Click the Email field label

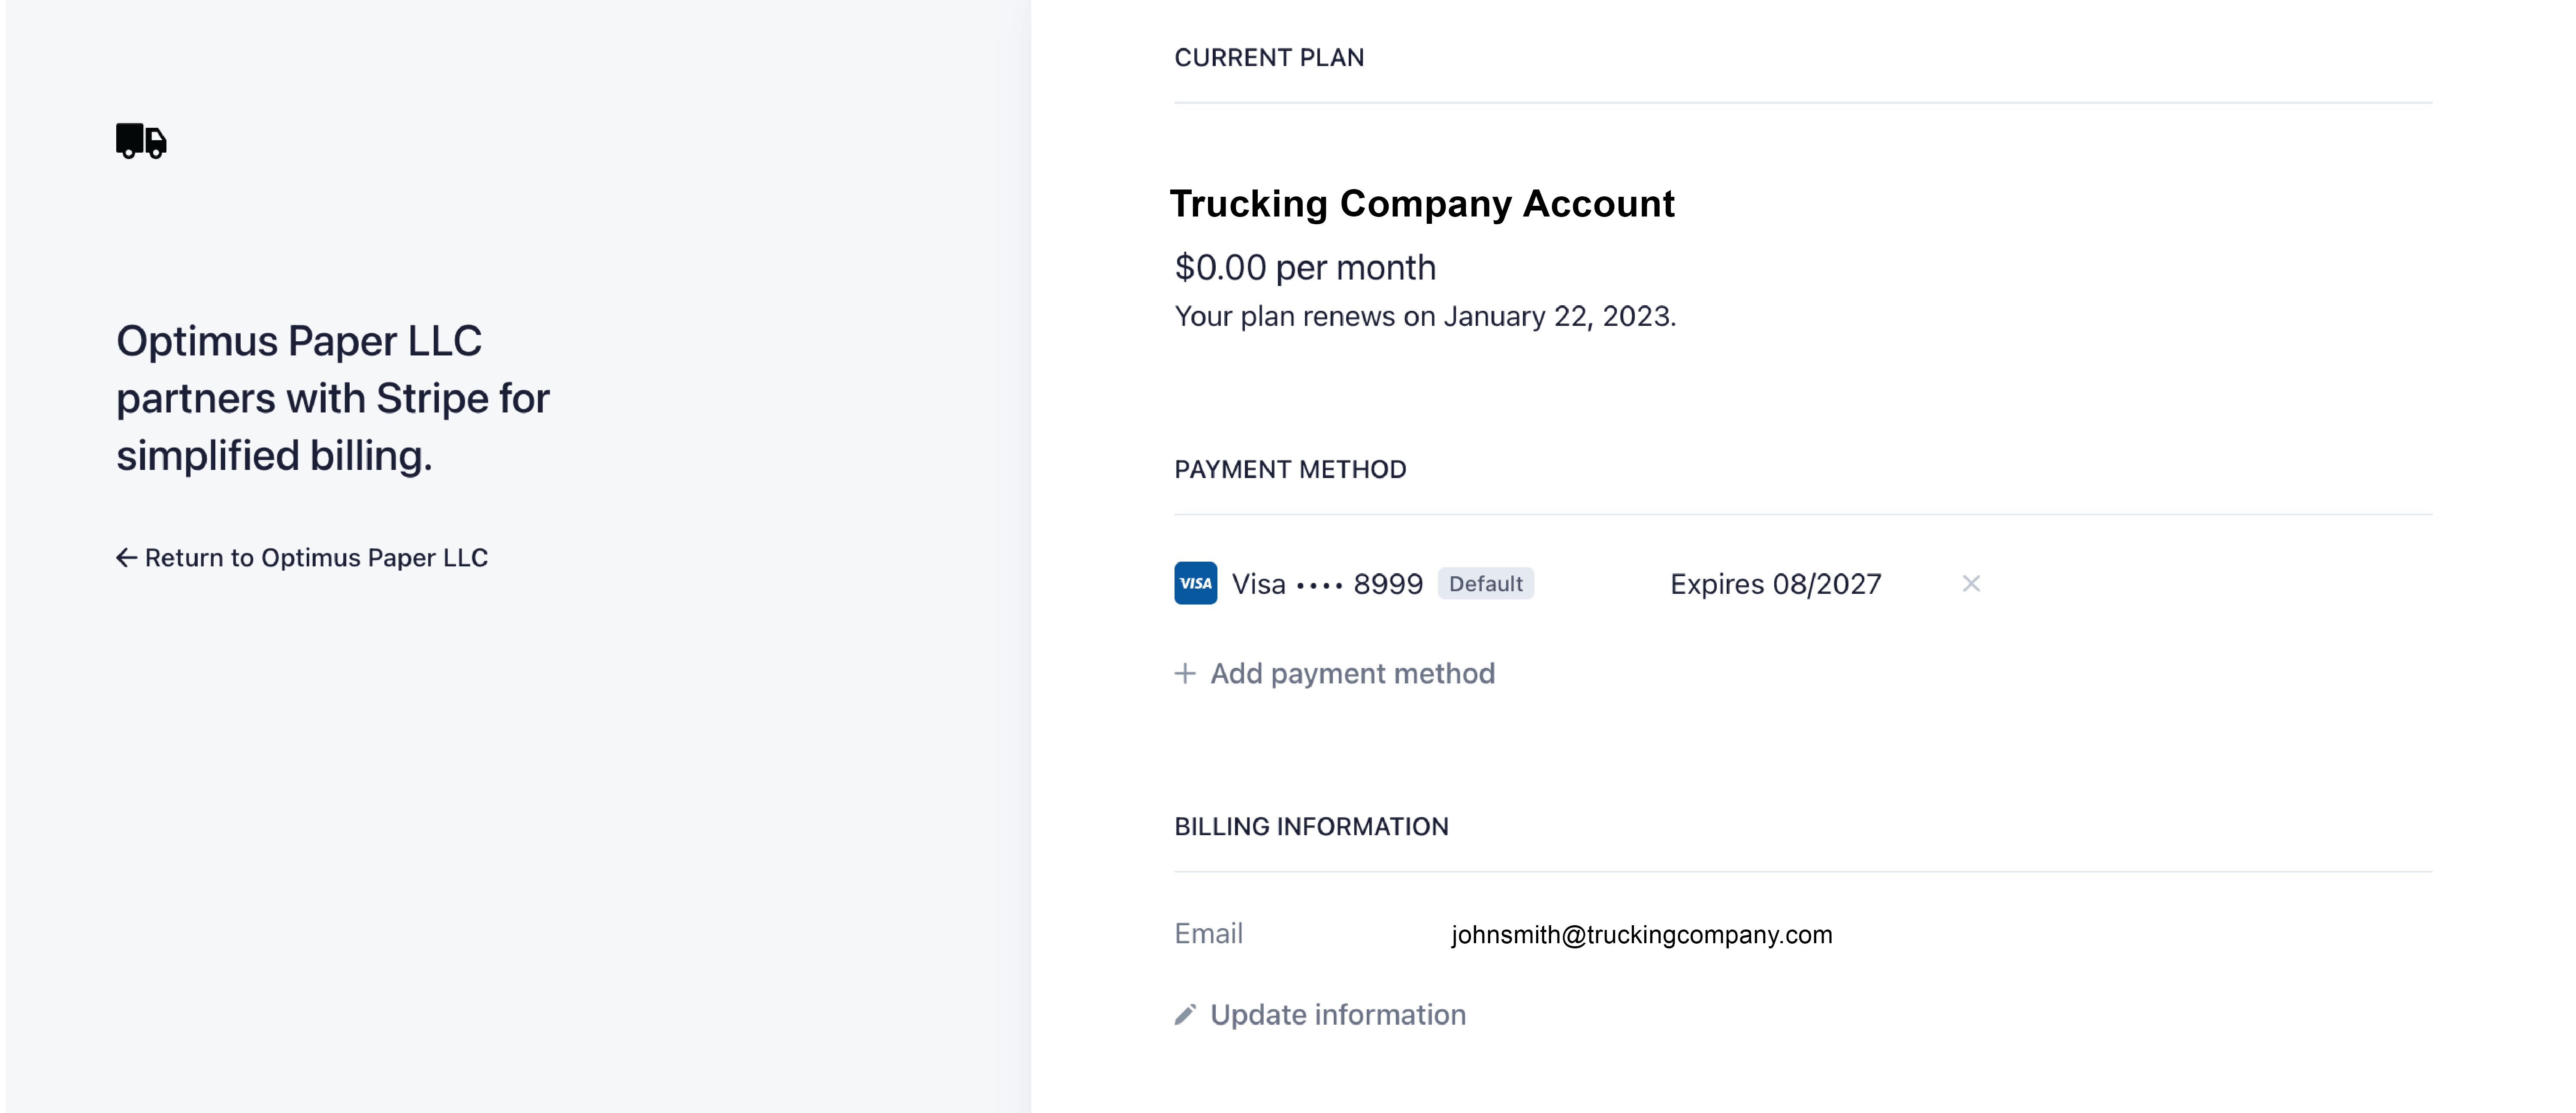pyautogui.click(x=1208, y=934)
